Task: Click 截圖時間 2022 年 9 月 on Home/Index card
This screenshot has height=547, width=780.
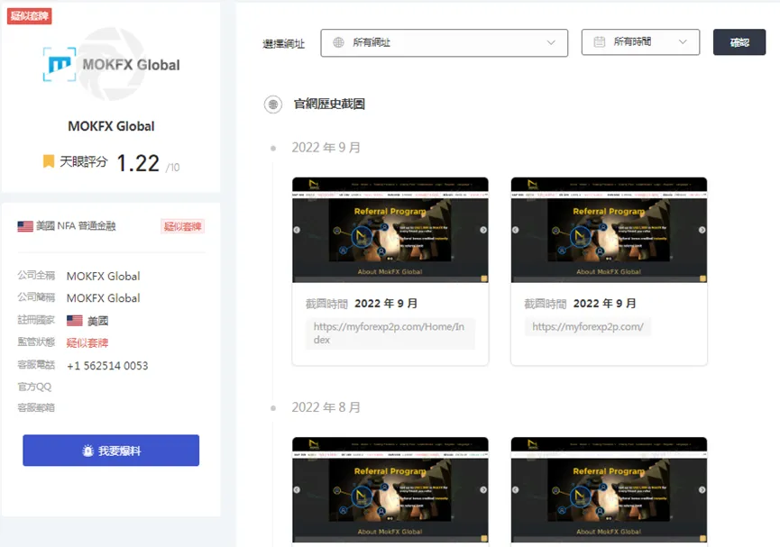Action: (x=362, y=304)
